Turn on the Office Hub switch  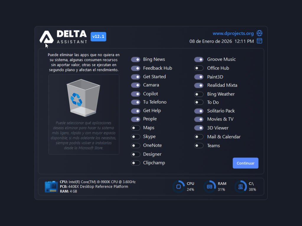click(199, 68)
